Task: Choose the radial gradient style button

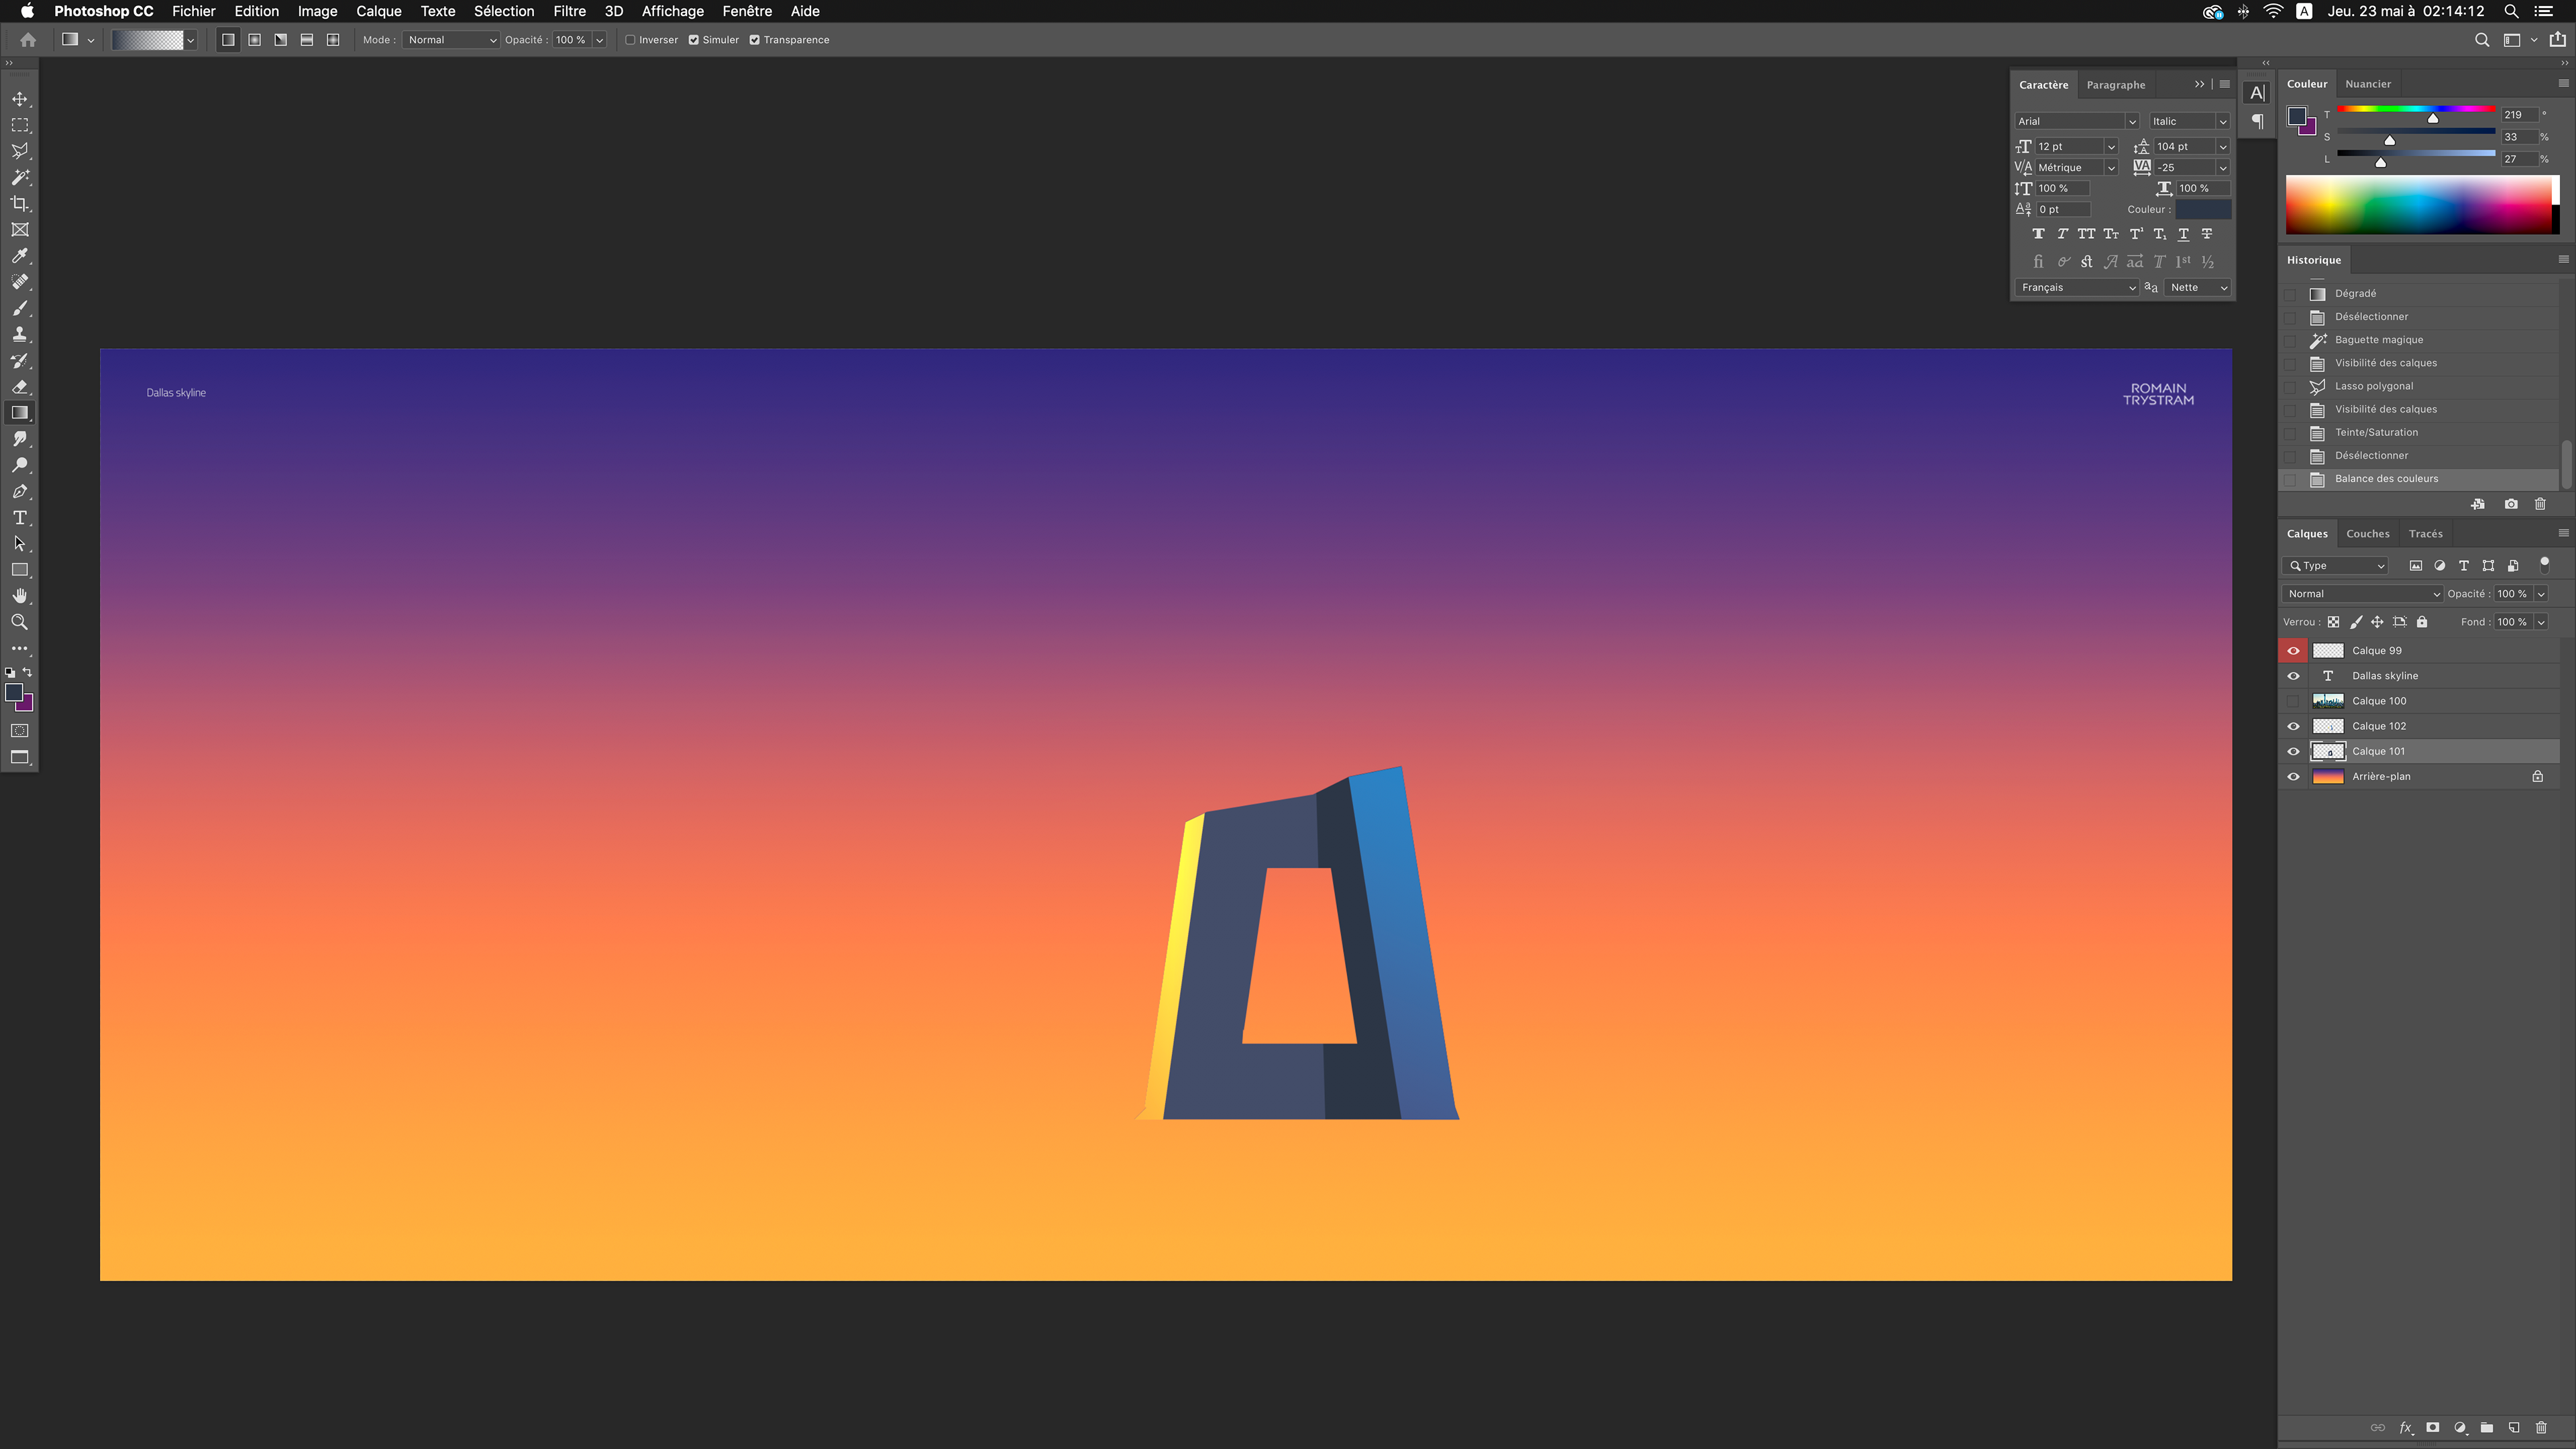Action: [x=255, y=40]
